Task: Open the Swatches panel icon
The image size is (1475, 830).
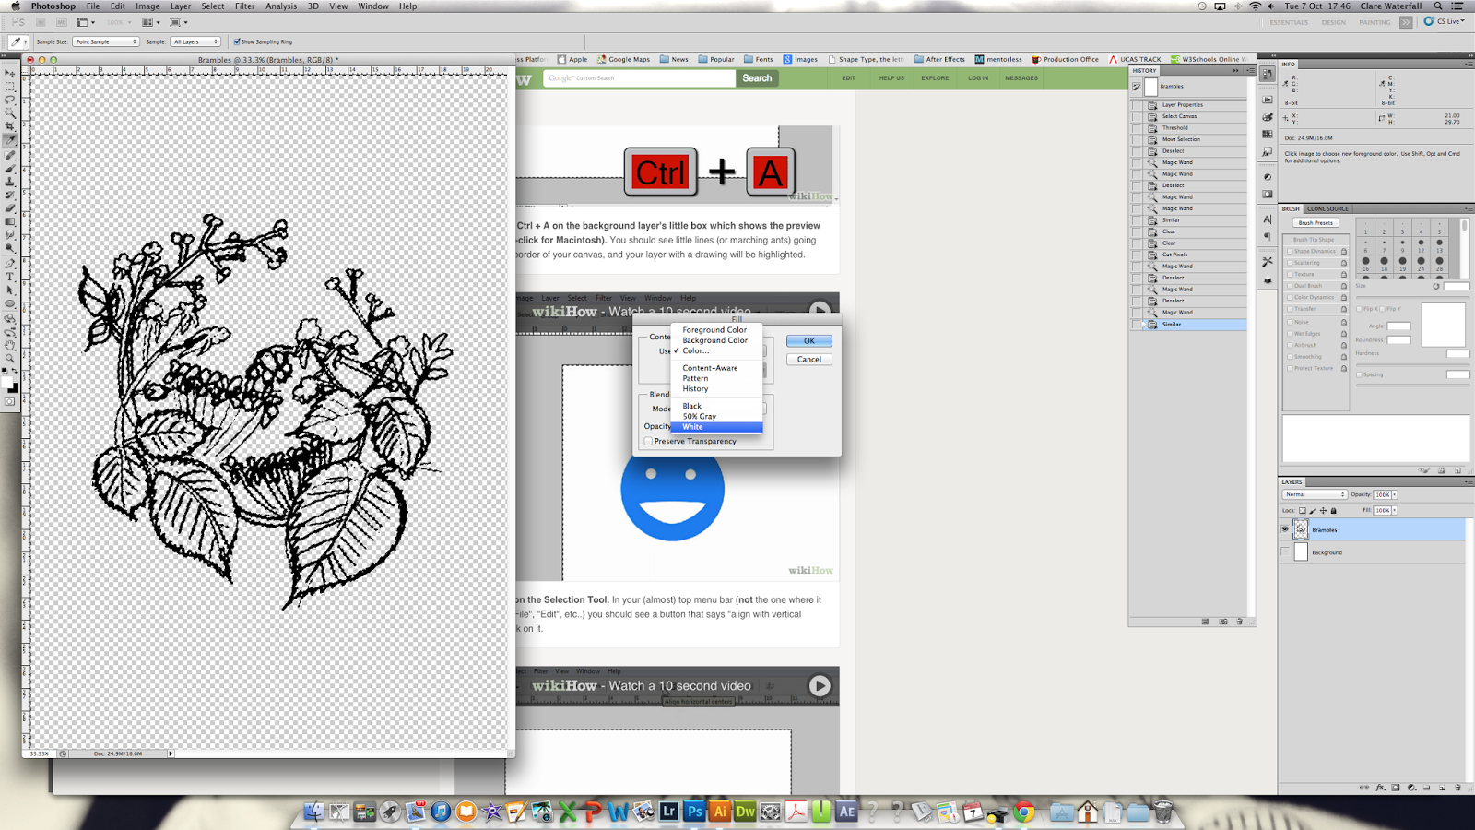Action: point(1268,135)
